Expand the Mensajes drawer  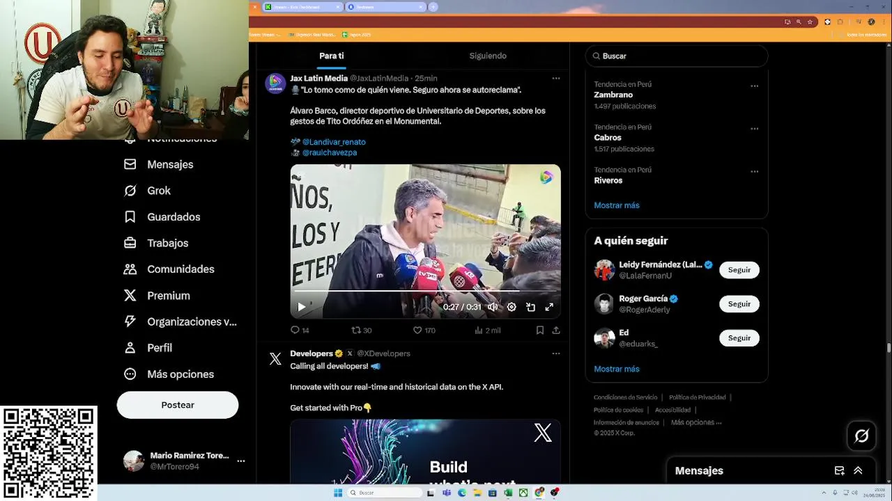[858, 471]
